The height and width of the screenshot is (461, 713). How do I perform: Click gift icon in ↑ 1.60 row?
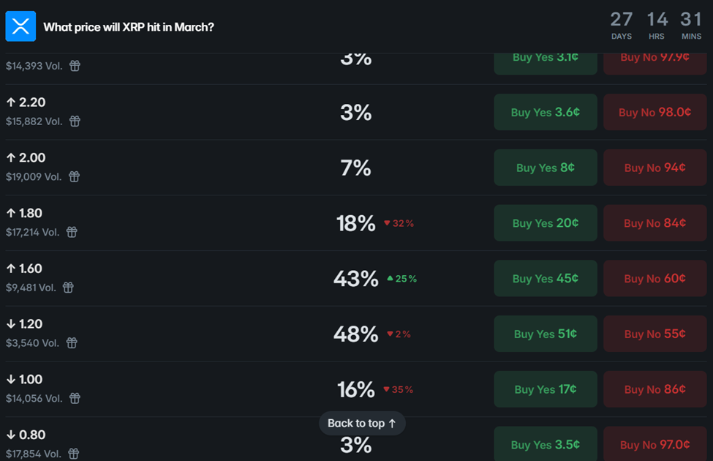[68, 288]
